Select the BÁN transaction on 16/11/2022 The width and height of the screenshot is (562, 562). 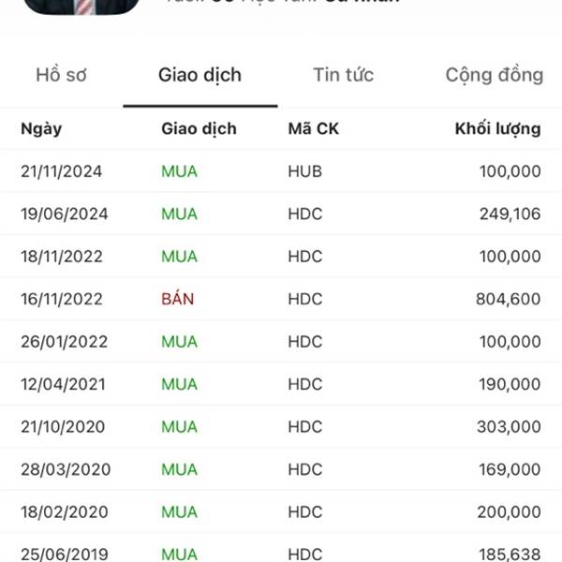177,299
